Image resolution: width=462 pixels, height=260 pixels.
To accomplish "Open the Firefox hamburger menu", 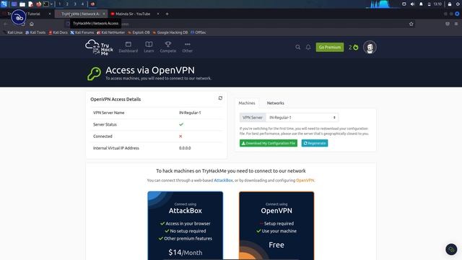I will (x=456, y=24).
